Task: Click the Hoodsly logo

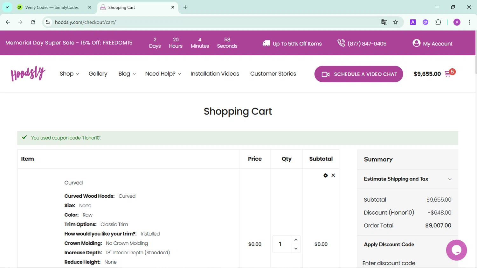Action: tap(28, 73)
